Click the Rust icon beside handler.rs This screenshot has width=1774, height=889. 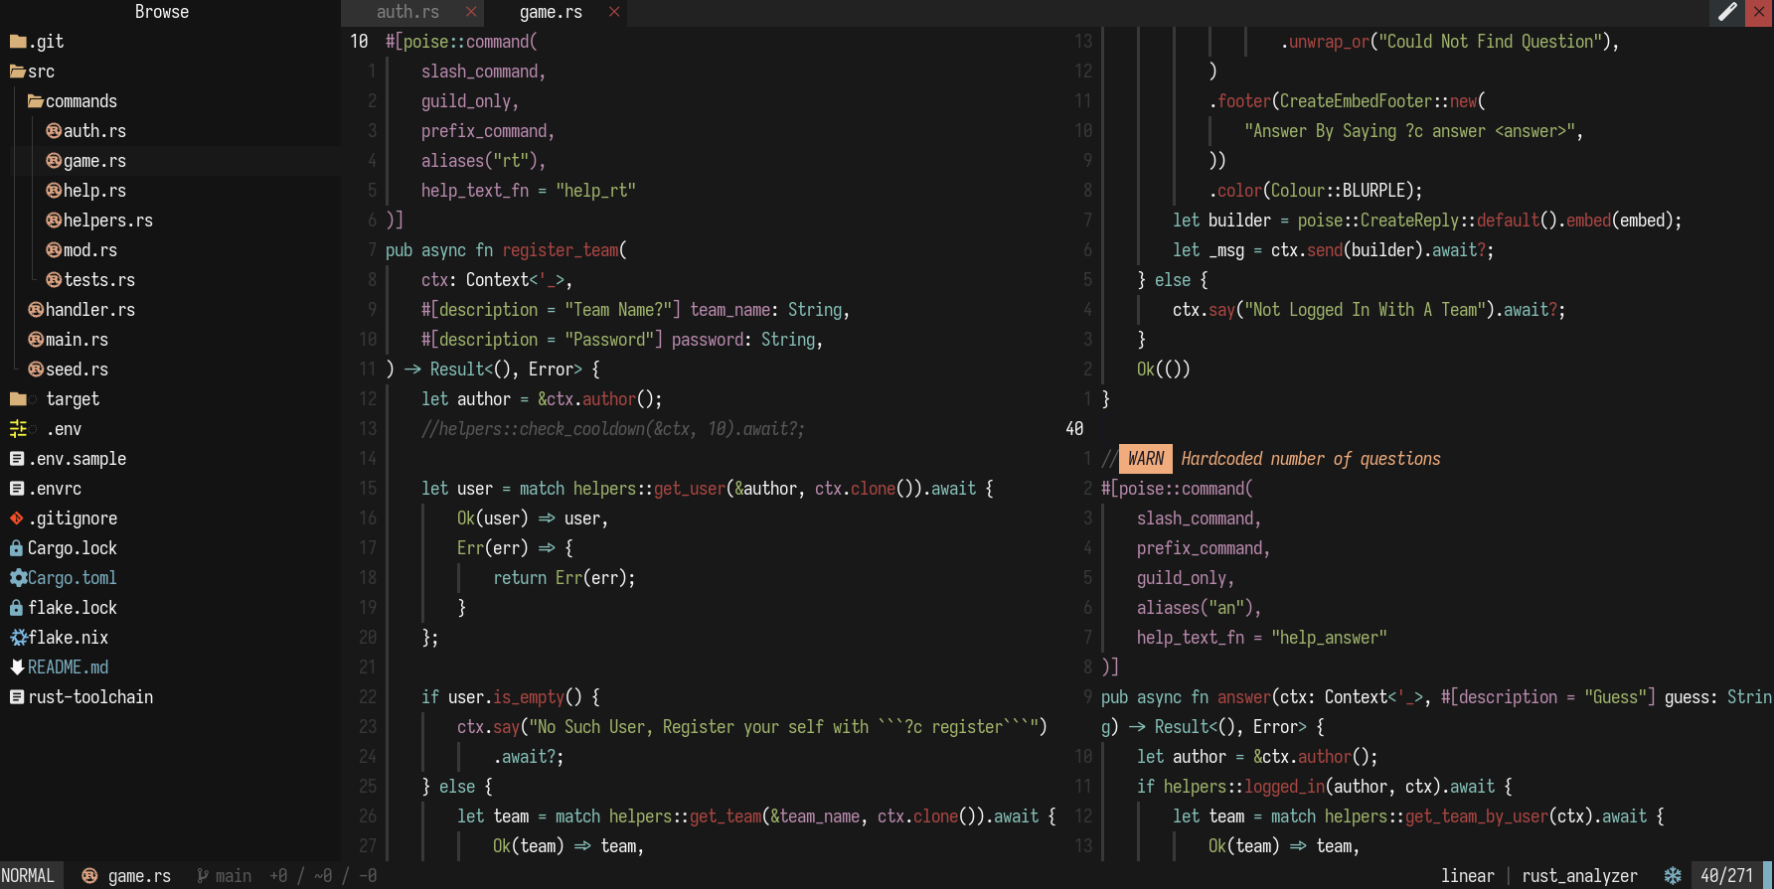click(x=37, y=310)
